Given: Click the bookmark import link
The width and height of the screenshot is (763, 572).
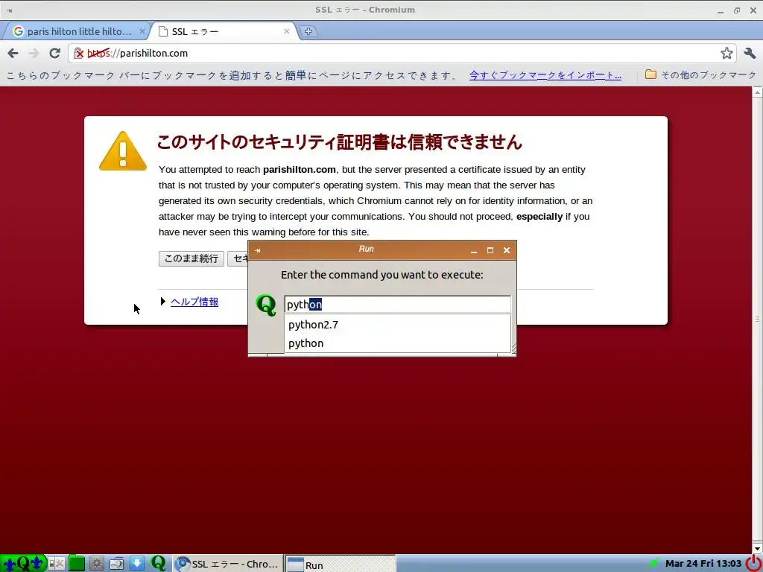Looking at the screenshot, I should (x=545, y=75).
